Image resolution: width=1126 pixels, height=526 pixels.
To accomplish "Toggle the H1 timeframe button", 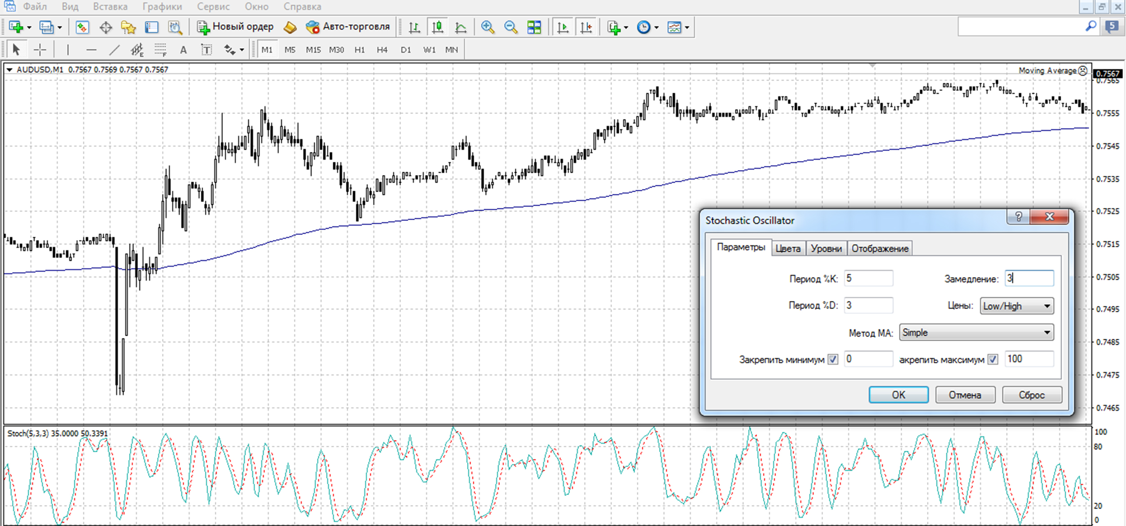I will [x=359, y=49].
